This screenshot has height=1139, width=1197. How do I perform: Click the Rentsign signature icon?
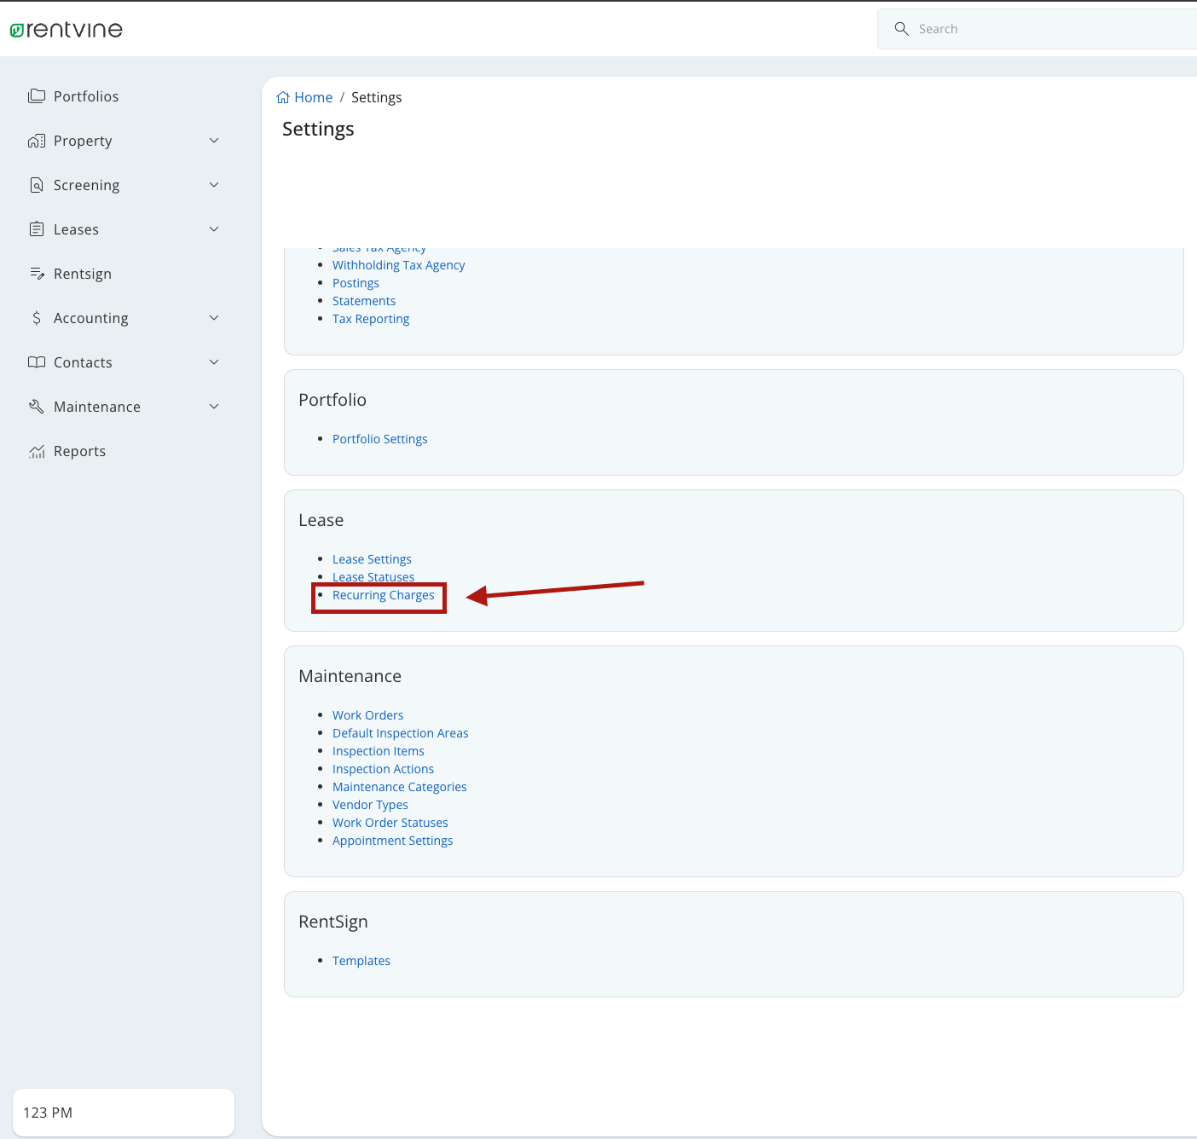37,273
